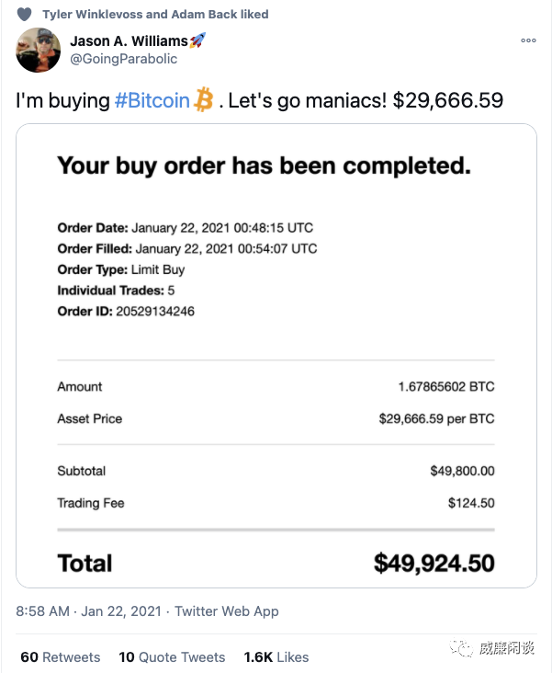Open the Twitter Web App source link
This screenshot has width=552, height=673.
226,611
